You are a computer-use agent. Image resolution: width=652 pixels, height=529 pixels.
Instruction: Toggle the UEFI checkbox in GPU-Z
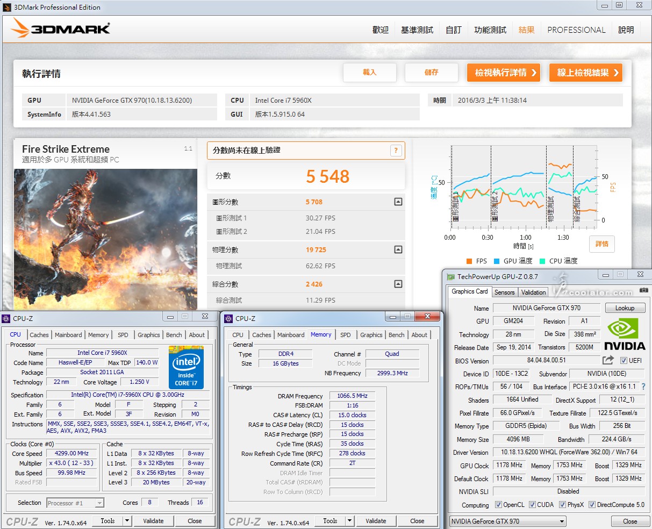click(624, 361)
